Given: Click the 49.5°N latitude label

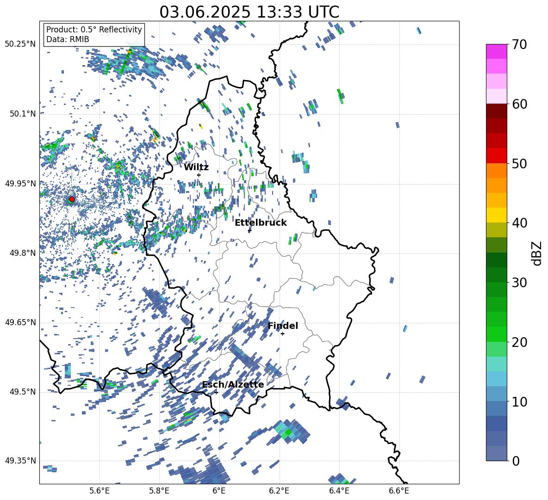Looking at the screenshot, I should coord(23,392).
